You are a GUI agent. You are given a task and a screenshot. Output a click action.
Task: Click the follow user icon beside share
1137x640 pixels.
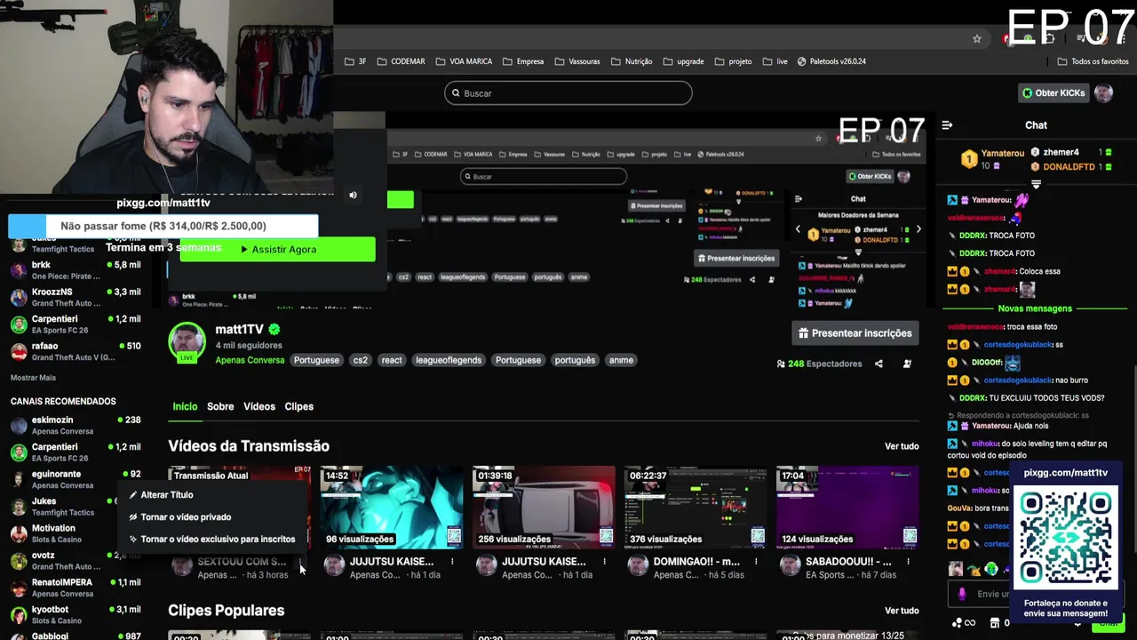907,364
